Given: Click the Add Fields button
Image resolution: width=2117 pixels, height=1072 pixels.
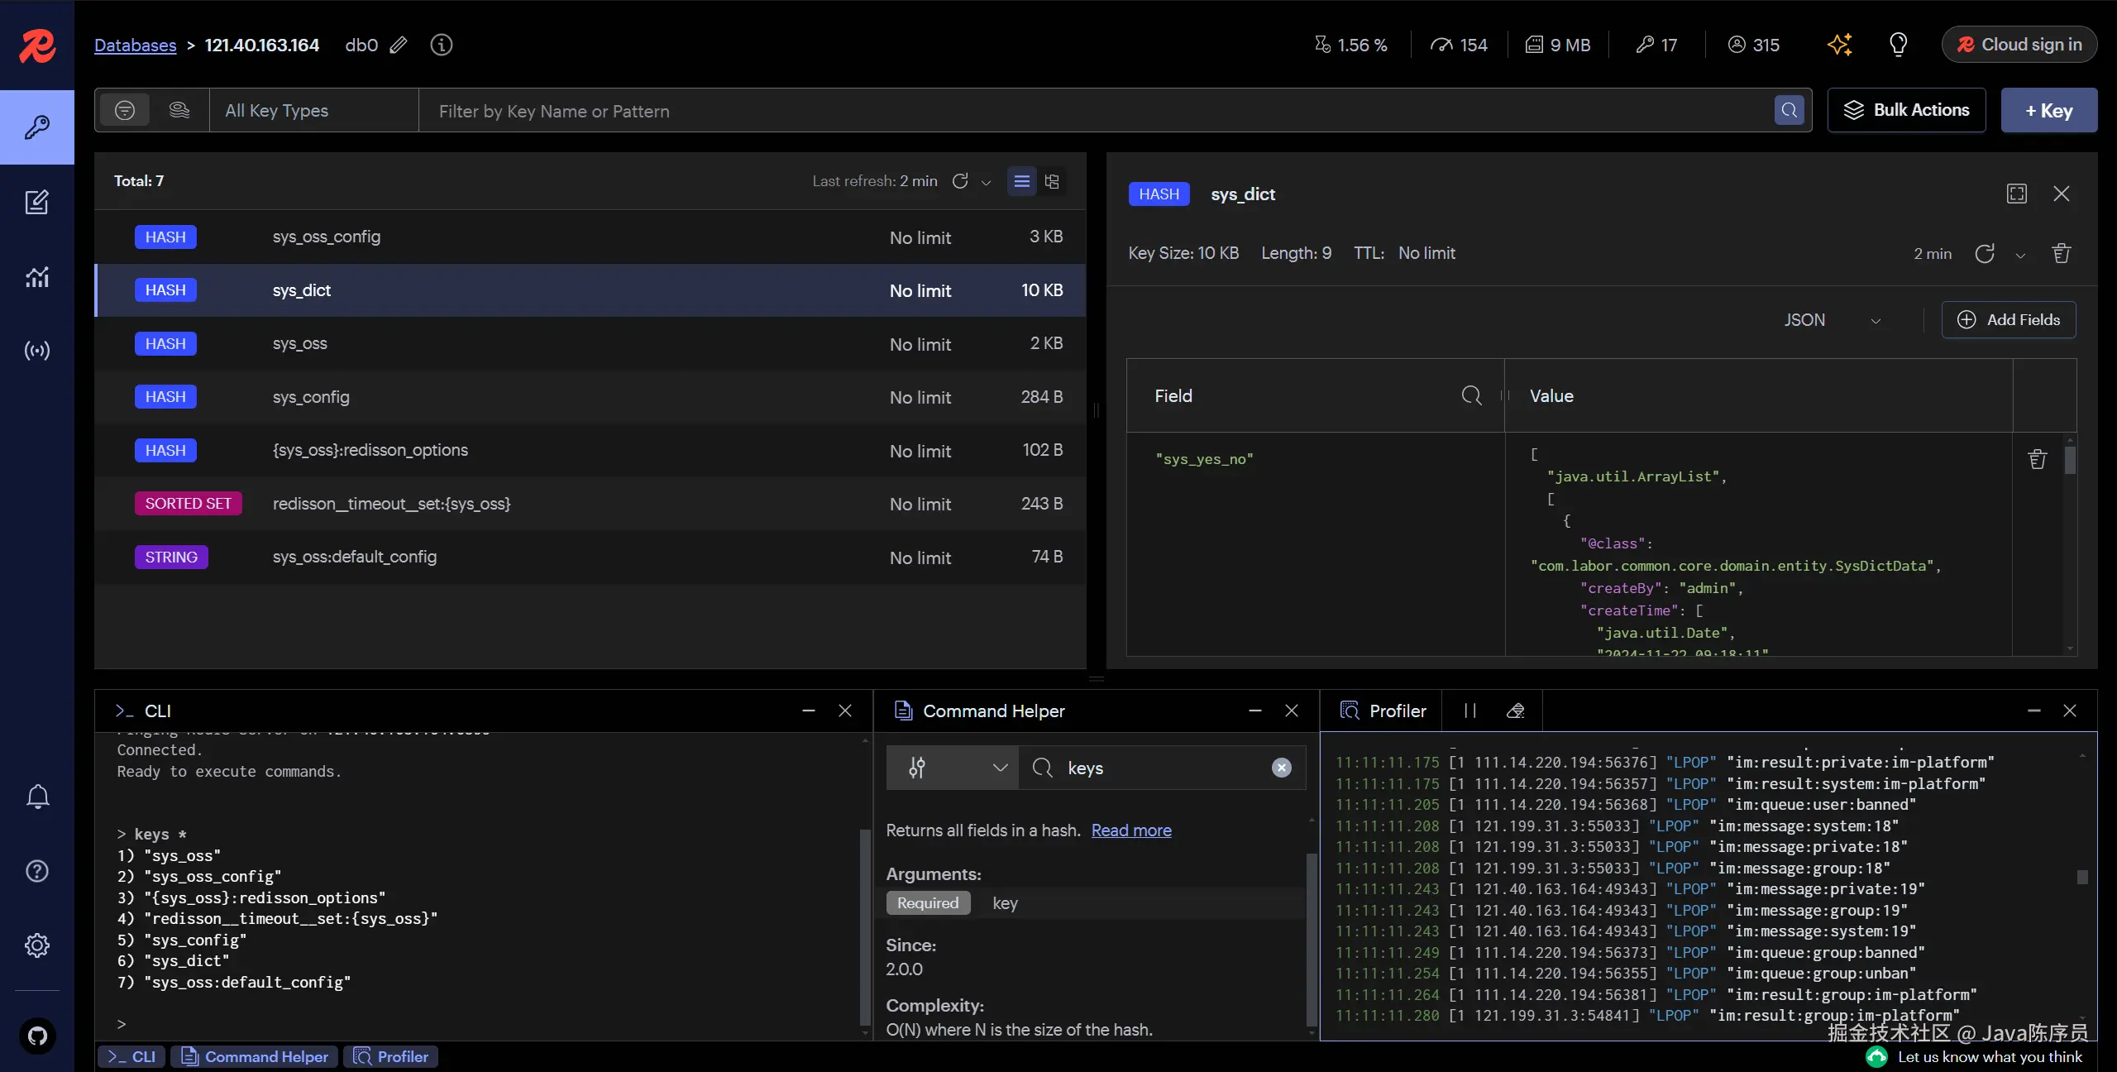Looking at the screenshot, I should 2008,320.
